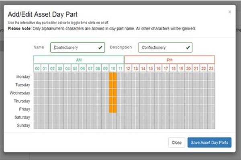The width and height of the screenshot is (241, 161).
Task: Dismiss dialog with the X icon
Action: click(230, 12)
